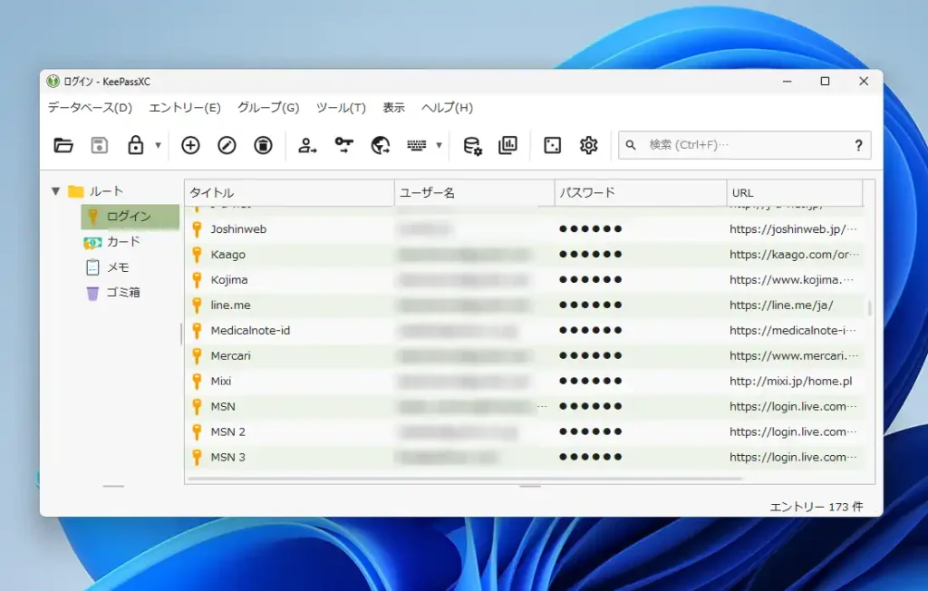The height and width of the screenshot is (591, 928).
Task: Open the password generator dice icon
Action: (552, 145)
